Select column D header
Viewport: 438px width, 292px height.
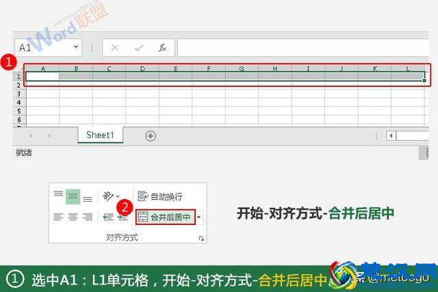(x=142, y=68)
